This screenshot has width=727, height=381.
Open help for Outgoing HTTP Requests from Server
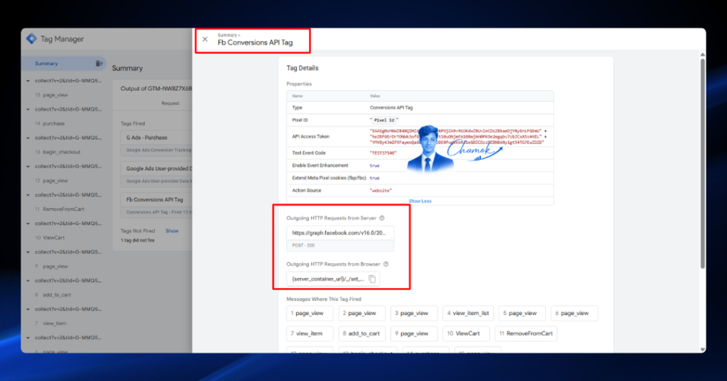coord(381,218)
